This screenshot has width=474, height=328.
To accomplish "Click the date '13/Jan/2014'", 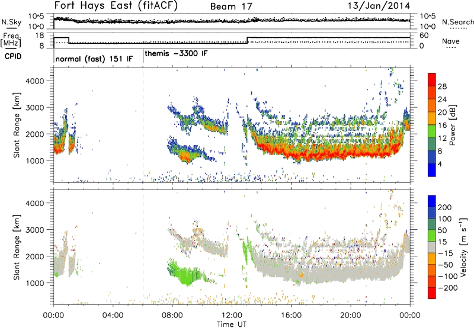I will tap(379, 6).
